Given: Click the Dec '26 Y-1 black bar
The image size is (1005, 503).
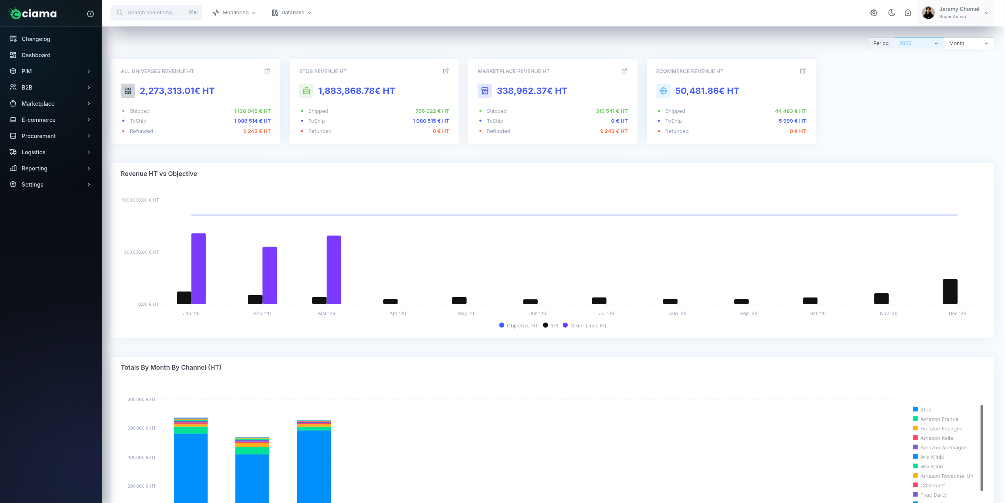Looking at the screenshot, I should click(950, 292).
